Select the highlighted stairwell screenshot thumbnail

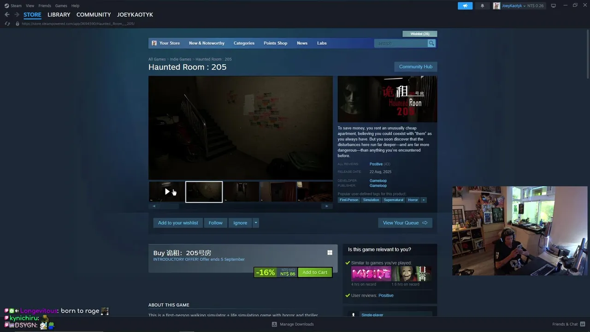click(204, 192)
